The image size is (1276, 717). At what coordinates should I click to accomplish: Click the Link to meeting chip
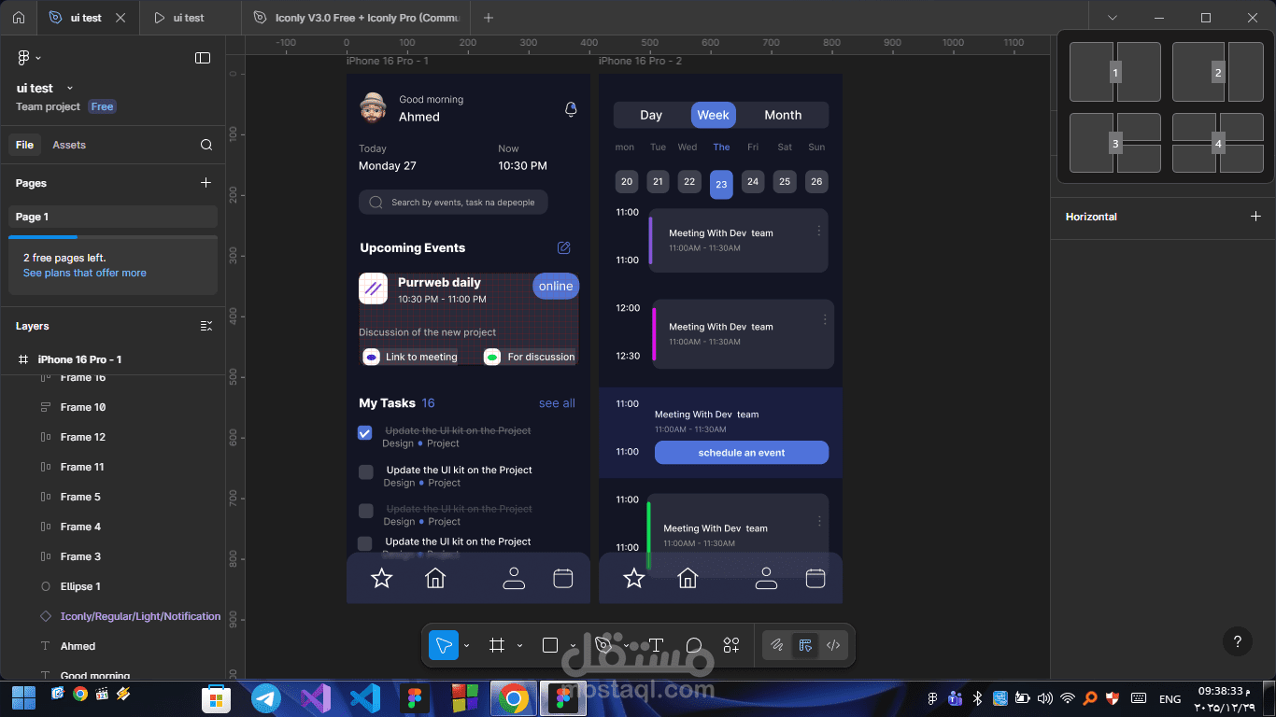click(412, 357)
